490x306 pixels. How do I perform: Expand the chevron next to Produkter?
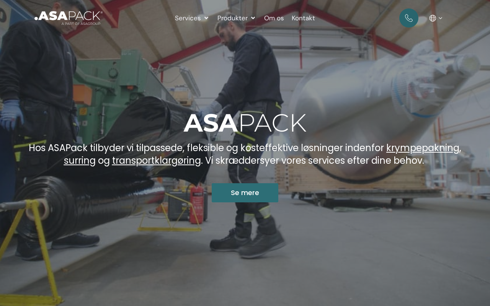tap(253, 18)
